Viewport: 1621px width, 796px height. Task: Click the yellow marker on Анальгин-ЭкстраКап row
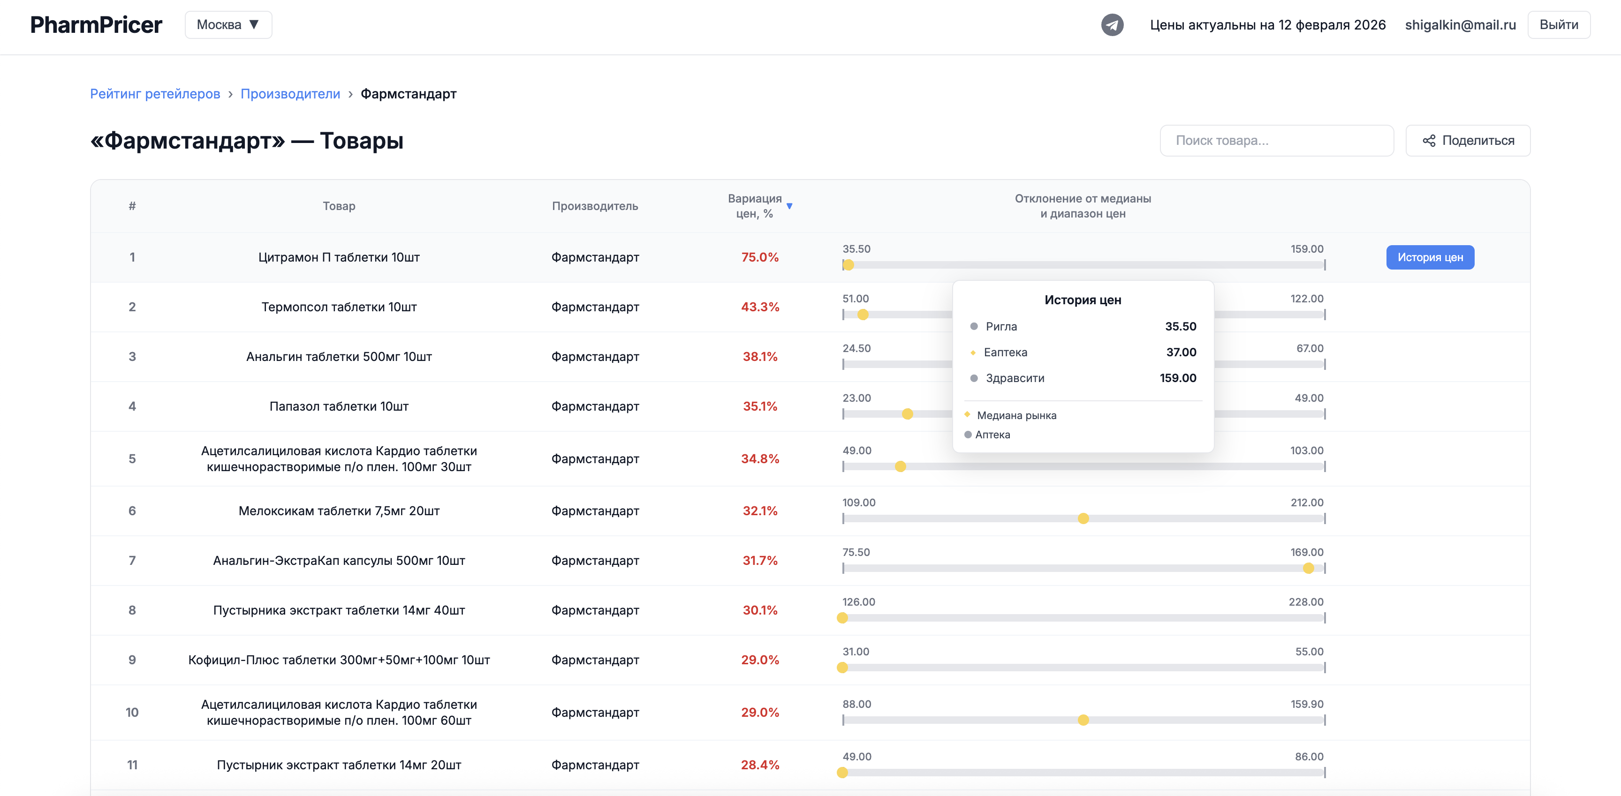(1308, 568)
